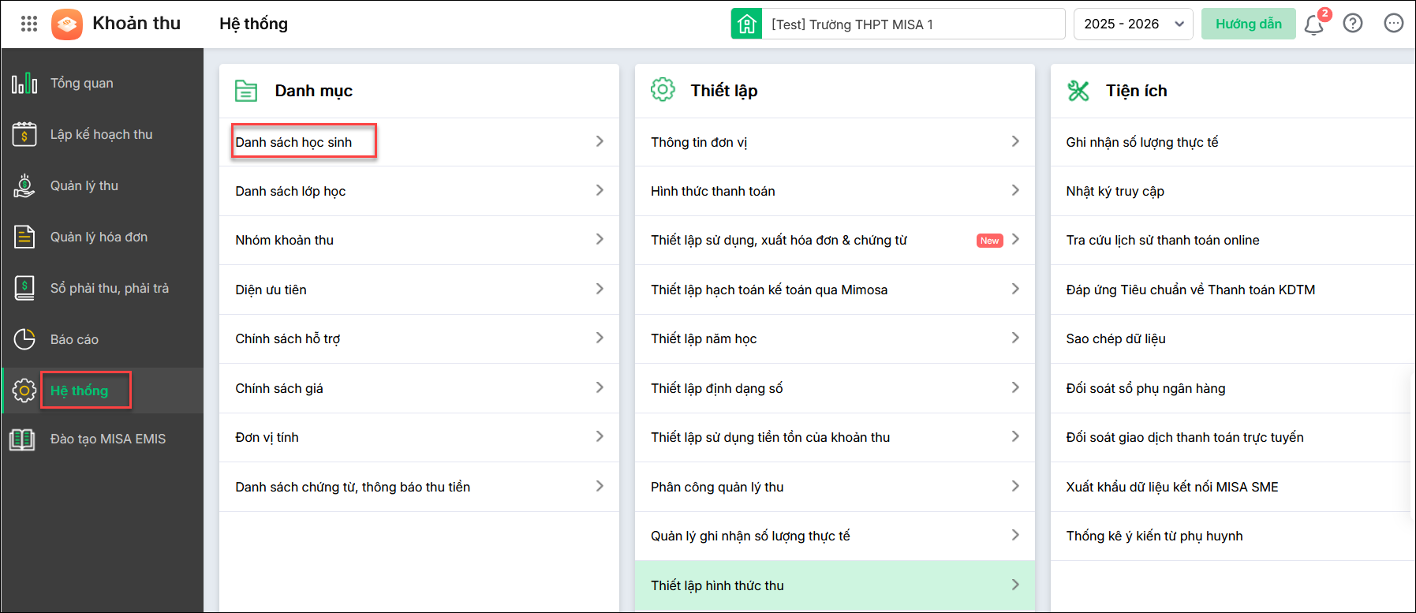Open the notification bell icon
The height and width of the screenshot is (613, 1416).
pos(1313,24)
